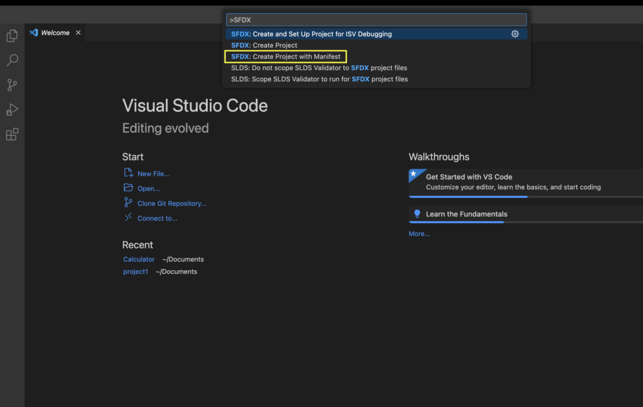643x407 pixels.
Task: Open the Explorer view in activity bar
Action: 13,36
